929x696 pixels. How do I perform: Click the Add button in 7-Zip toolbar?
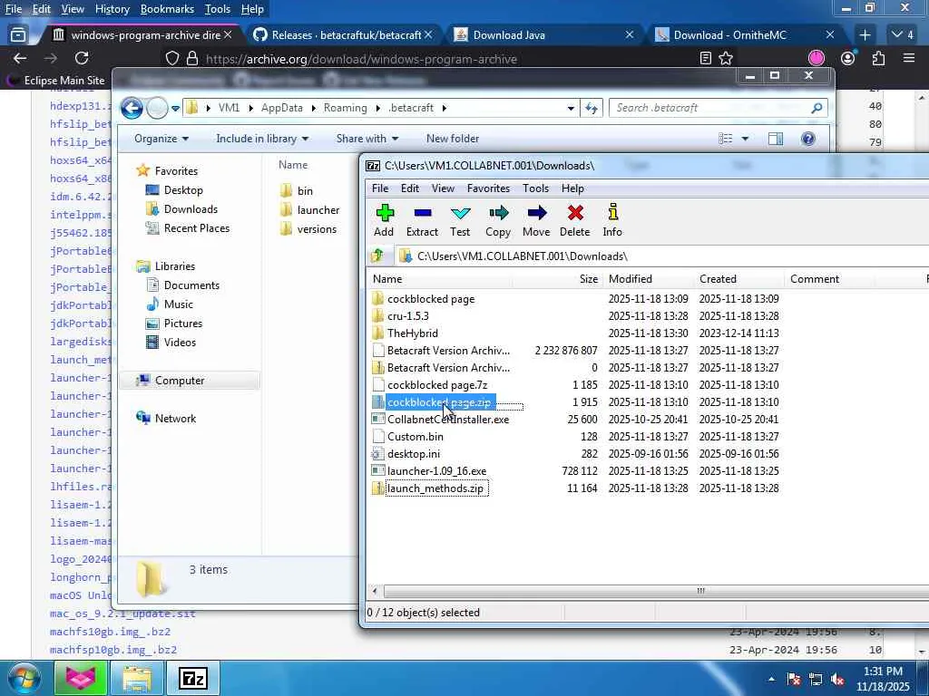(x=384, y=221)
